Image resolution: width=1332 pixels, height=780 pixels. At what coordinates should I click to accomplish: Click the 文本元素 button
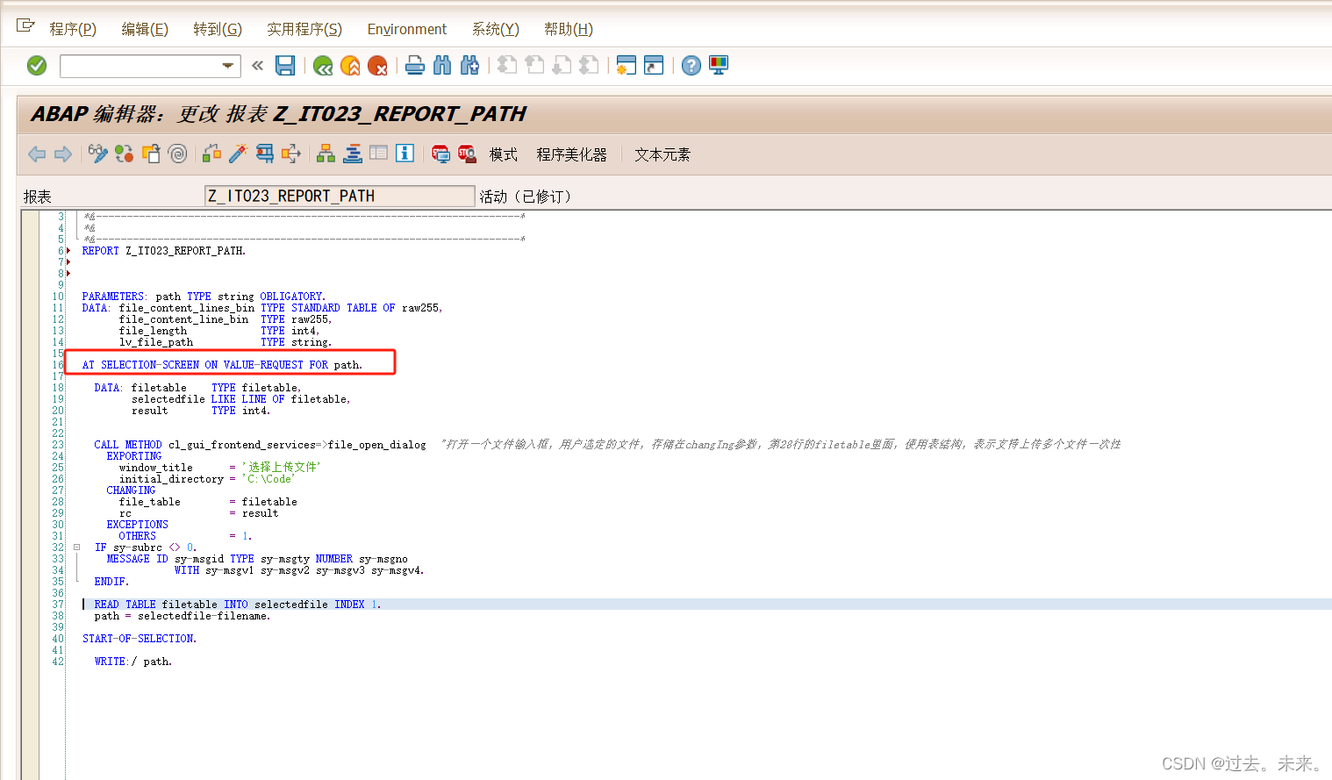662,155
